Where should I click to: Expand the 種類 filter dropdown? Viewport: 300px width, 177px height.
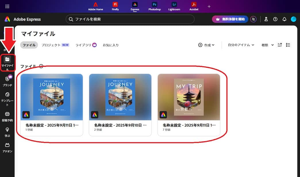tap(267, 45)
